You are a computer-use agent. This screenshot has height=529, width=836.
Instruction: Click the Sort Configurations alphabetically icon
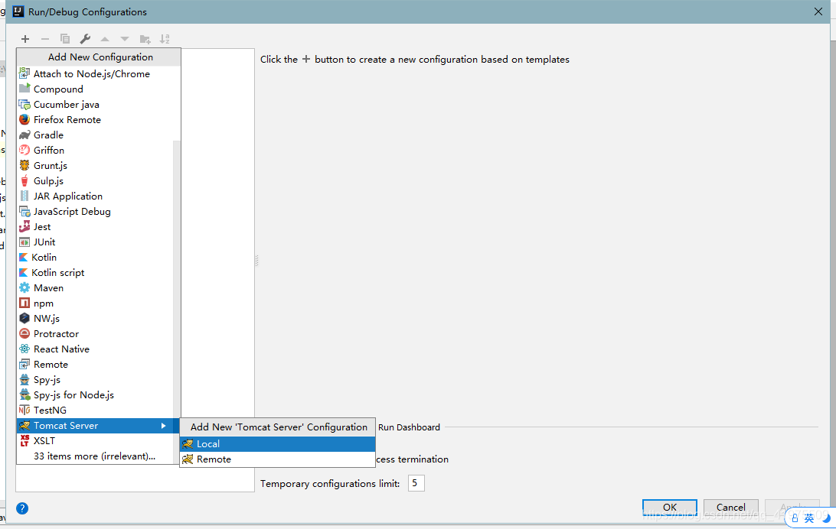(165, 39)
